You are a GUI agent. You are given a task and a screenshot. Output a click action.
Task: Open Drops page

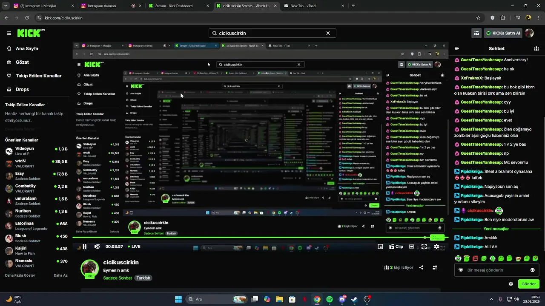(22, 89)
